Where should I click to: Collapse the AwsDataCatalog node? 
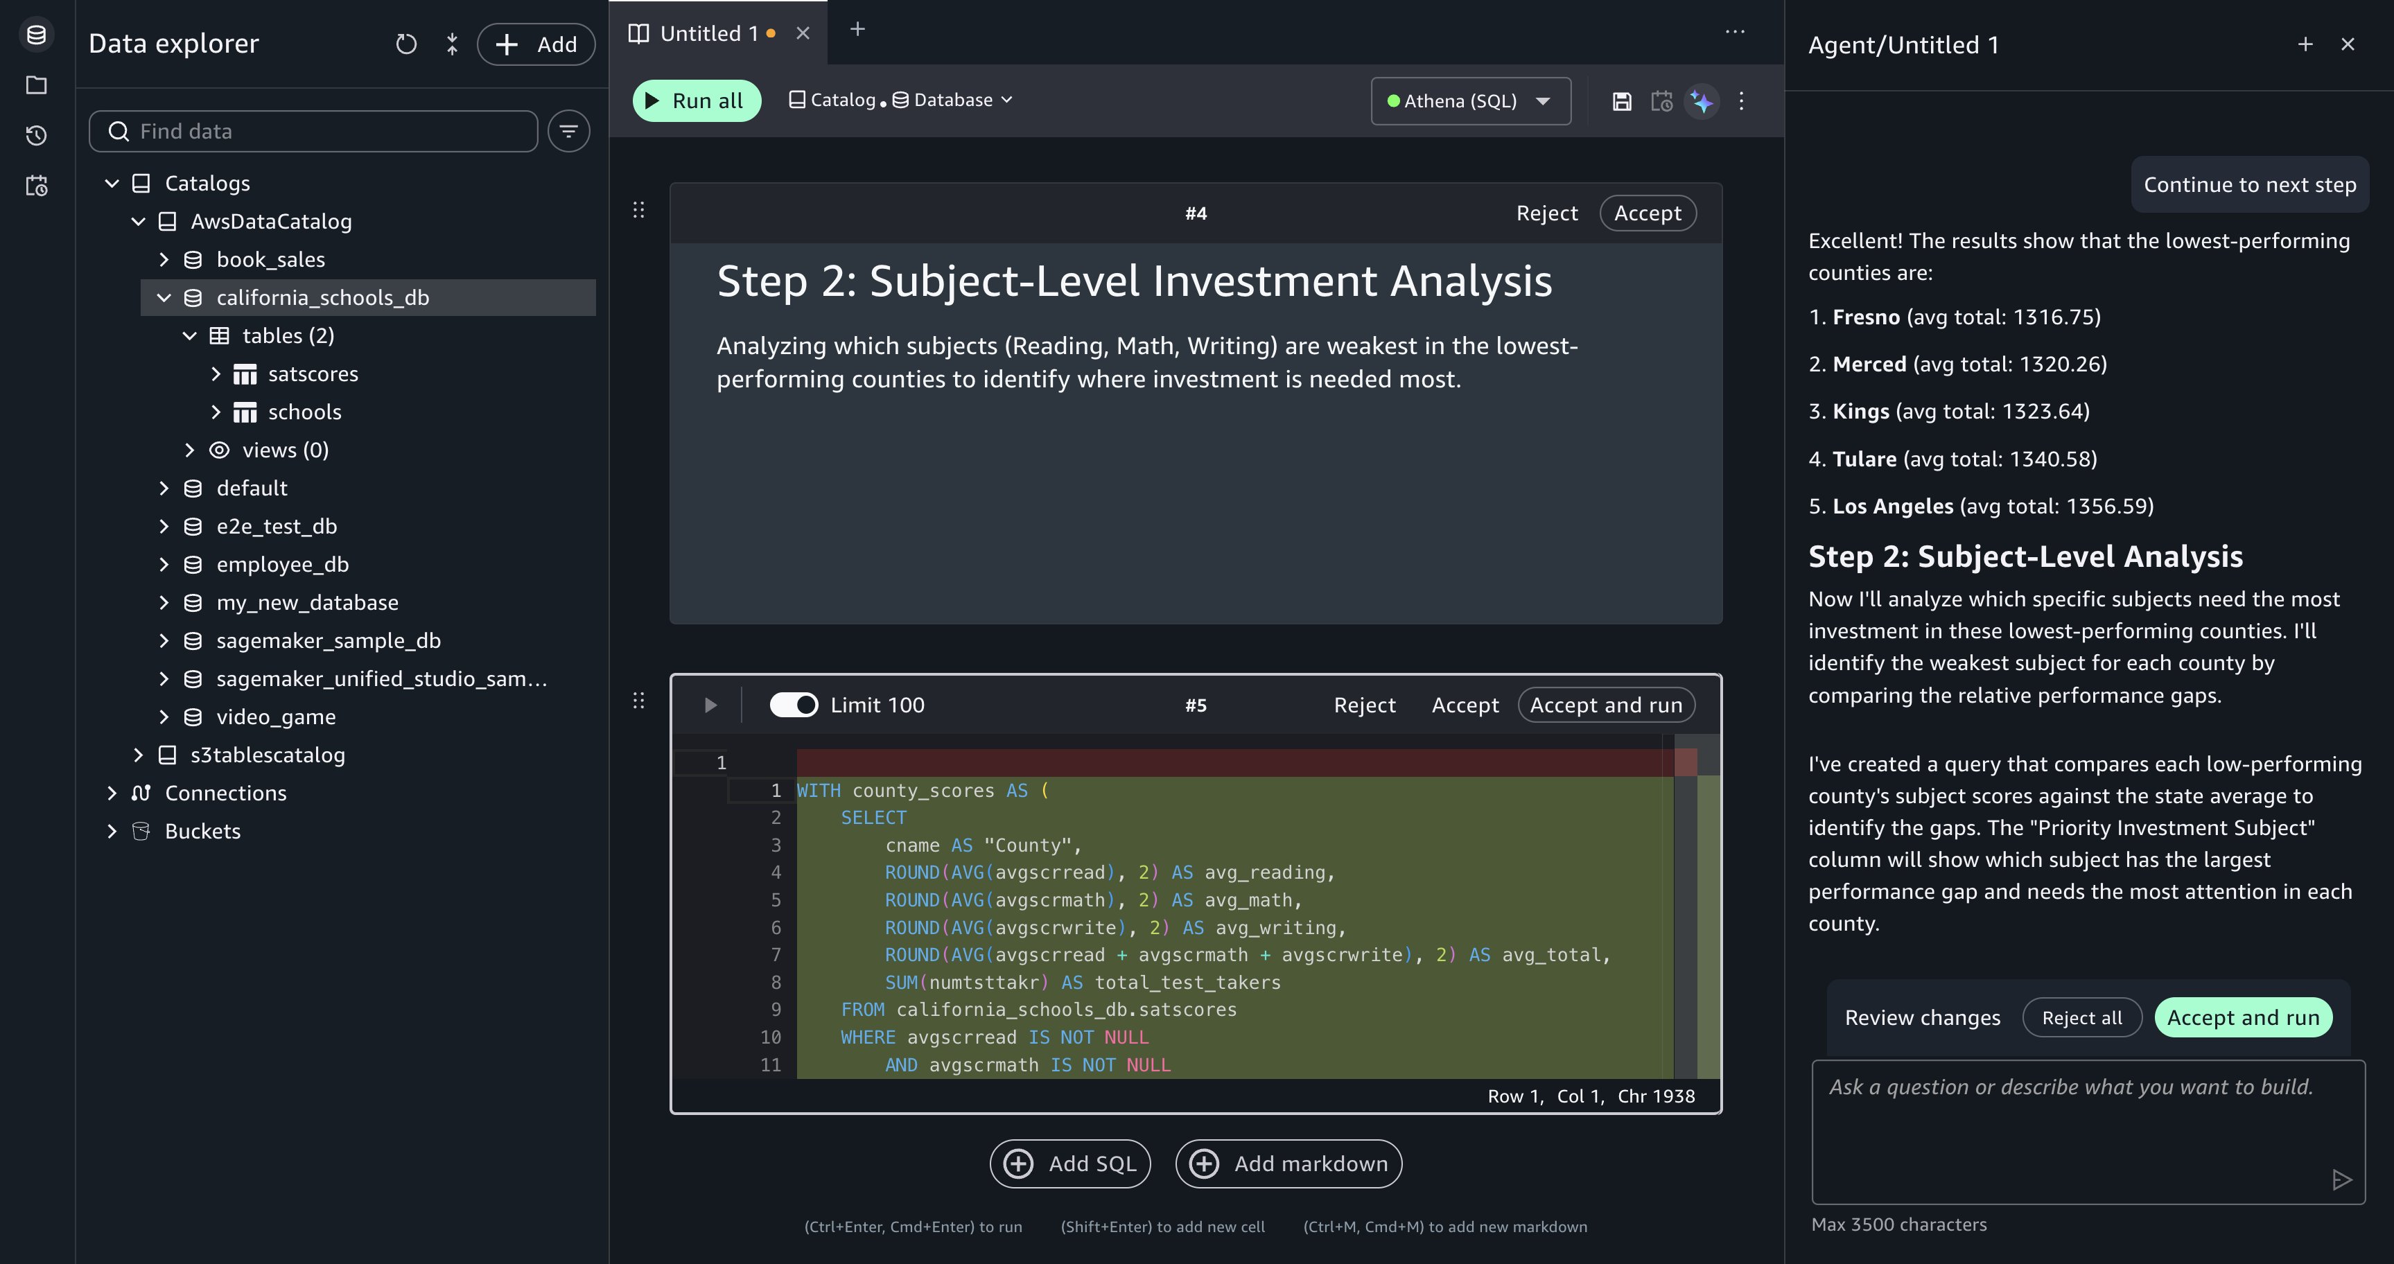tap(137, 221)
